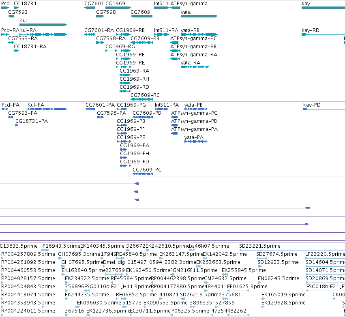
Task: Select the 'CG7593-RA' transcript label
Action: (x=23, y=39)
